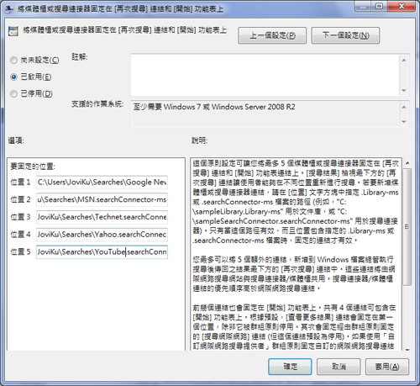420x386 pixels.
Task: Cancel with the 取消 button
Action: 339,367
